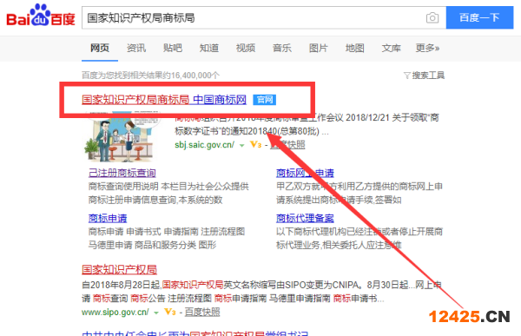Click the sbj.saic.gov.cn URL

[x=205, y=145]
